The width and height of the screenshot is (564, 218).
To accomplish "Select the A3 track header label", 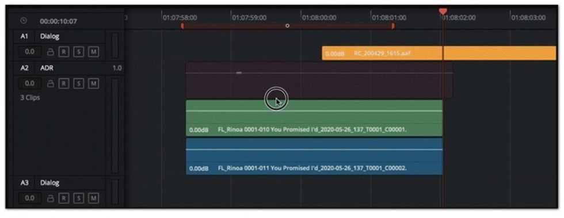I will pos(24,183).
